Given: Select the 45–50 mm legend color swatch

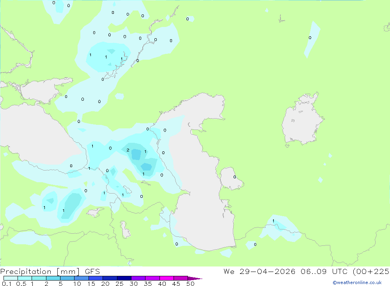Looking at the screenshot, I should click(x=181, y=278).
